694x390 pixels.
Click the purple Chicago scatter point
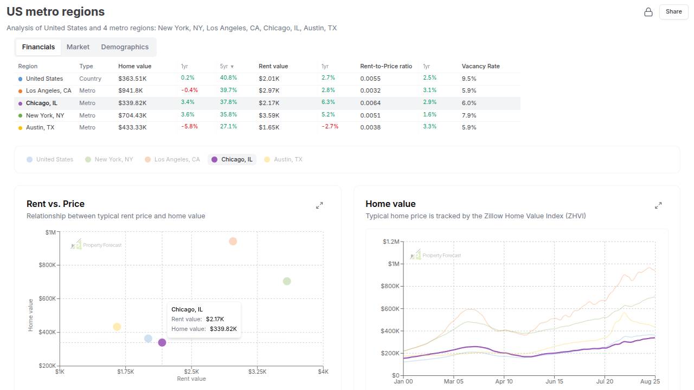point(162,342)
